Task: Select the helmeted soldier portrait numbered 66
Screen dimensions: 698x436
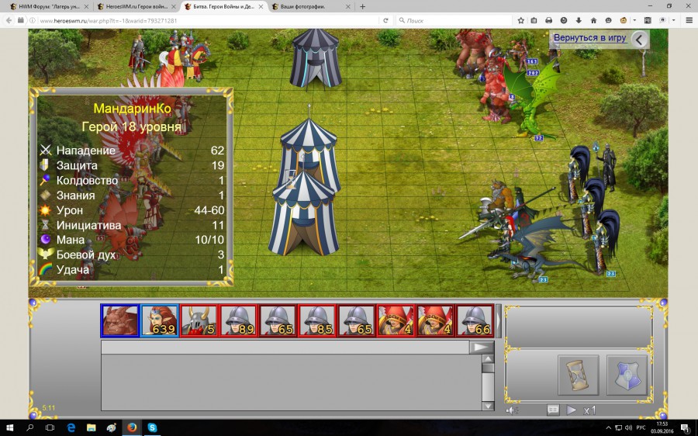Action: pyautogui.click(x=475, y=320)
